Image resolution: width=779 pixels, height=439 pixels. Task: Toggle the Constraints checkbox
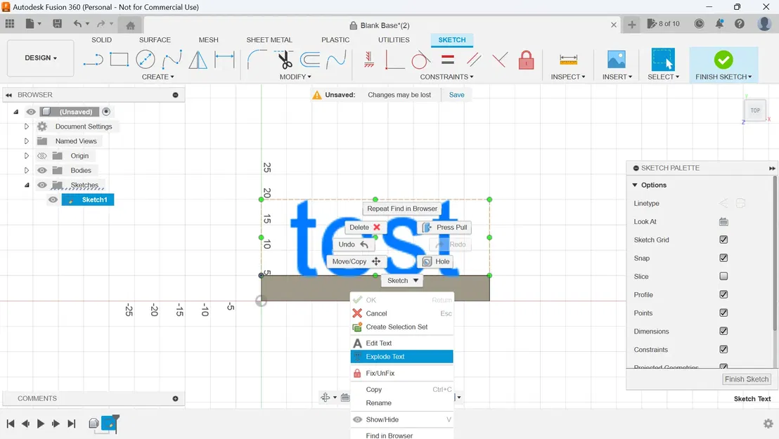(x=723, y=349)
